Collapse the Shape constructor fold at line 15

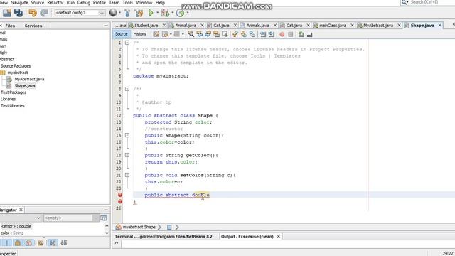pyautogui.click(x=127, y=135)
